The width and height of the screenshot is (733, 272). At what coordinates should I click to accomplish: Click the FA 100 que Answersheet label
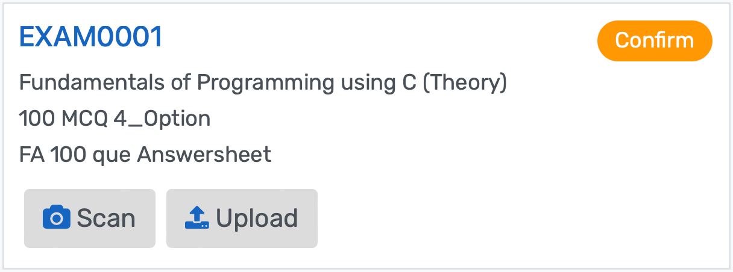145,155
